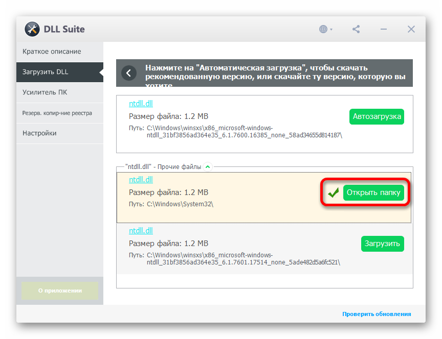This screenshot has height=339, width=442.
Task: Select the "Загрузить DLL" sidebar tab
Action: point(46,72)
